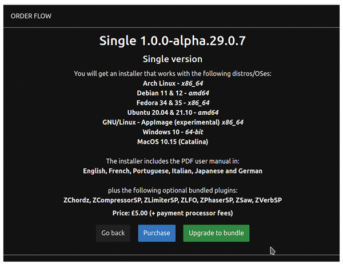Viewport: 343px width, 265px height.
Task: Select the Debian 11 & 12 - amd64 line
Action: coord(173,93)
